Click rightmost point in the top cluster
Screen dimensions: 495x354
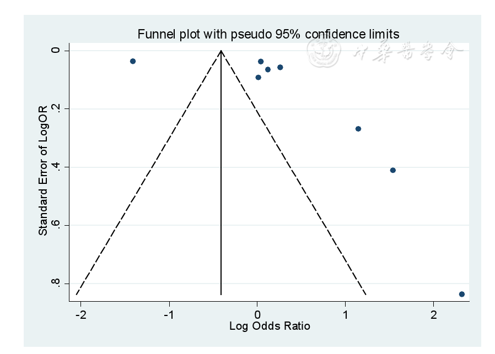[x=280, y=67]
